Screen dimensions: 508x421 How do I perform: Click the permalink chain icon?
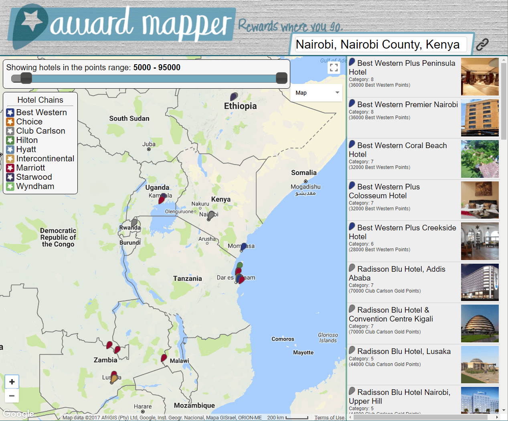tap(482, 44)
